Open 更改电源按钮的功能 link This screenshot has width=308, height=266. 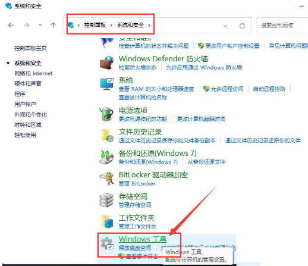(143, 119)
